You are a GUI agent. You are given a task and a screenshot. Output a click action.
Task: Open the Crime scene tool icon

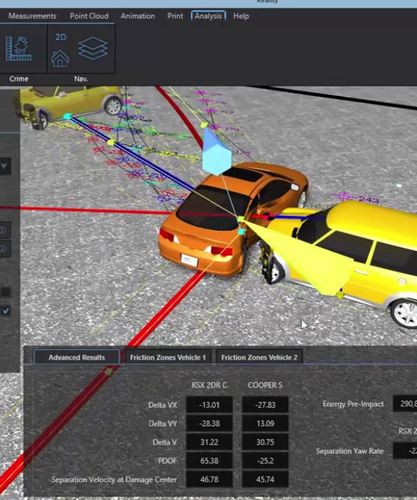19,49
